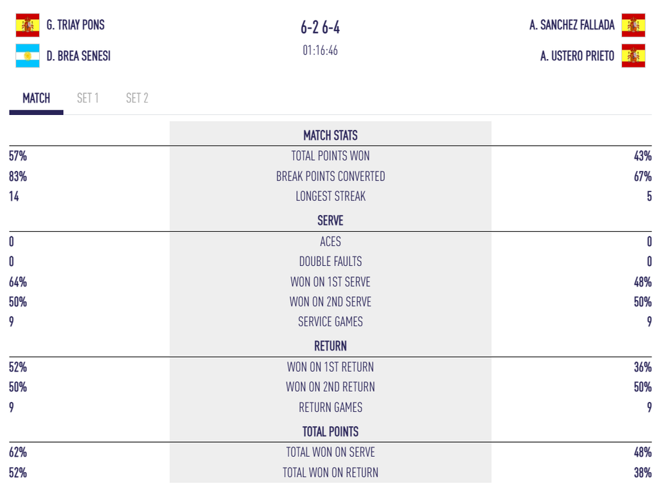Click the Argentina flag beside D. Brea Senesi
Viewport: 658px width, 494px height.
click(28, 56)
